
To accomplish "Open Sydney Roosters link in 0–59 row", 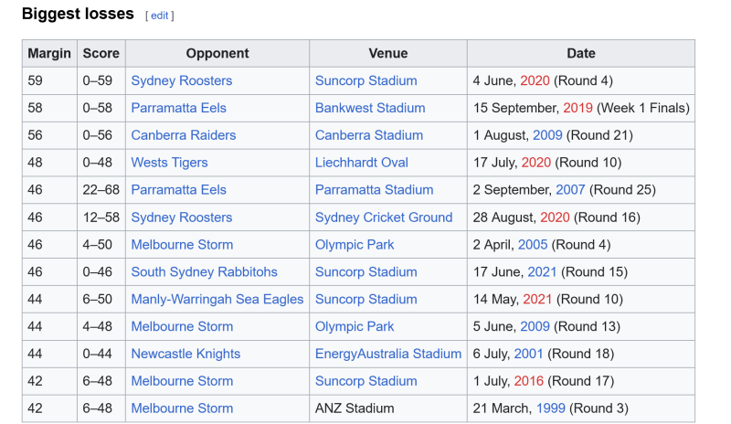I will point(181,80).
